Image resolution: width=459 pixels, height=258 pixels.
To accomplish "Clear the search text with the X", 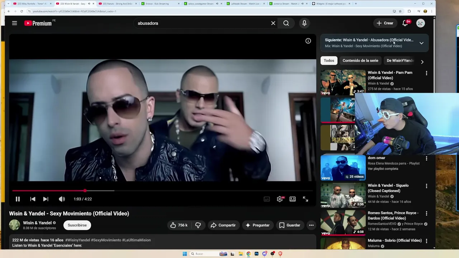I will click(x=273, y=23).
